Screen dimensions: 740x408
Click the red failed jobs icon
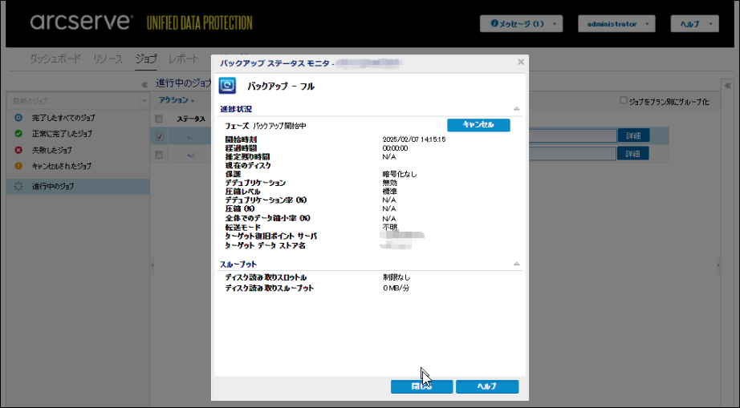(18, 150)
